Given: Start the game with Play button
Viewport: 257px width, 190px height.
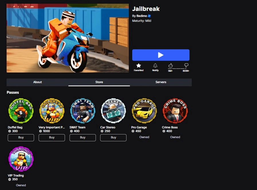Looking at the screenshot, I should tap(161, 55).
